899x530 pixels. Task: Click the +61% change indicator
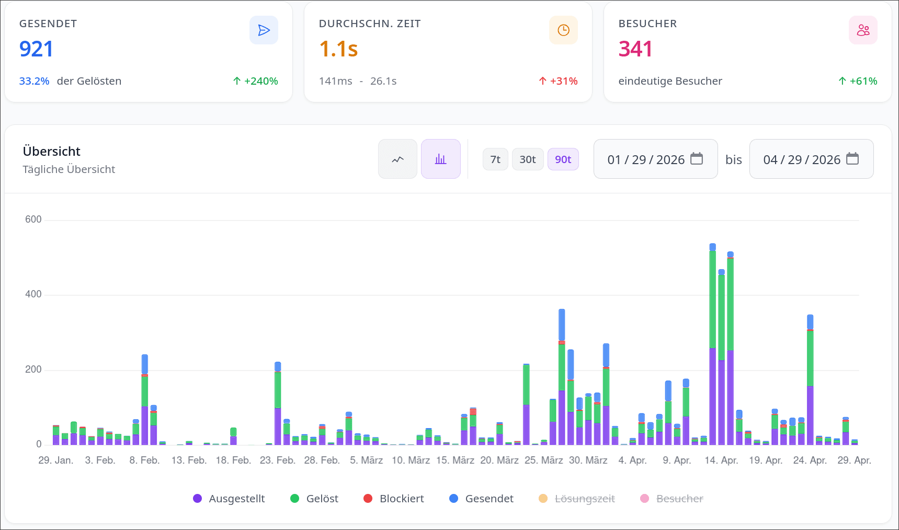point(858,81)
